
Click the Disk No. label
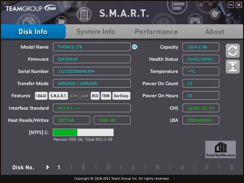pos(23,167)
